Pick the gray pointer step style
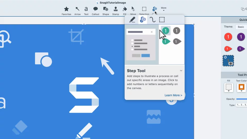The height and width of the screenshot is (139, 247). 177,42
